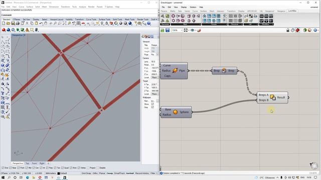This screenshot has width=321, height=180.
Task: Switch to the LunchBox ribbon tab
Action: 292,11
